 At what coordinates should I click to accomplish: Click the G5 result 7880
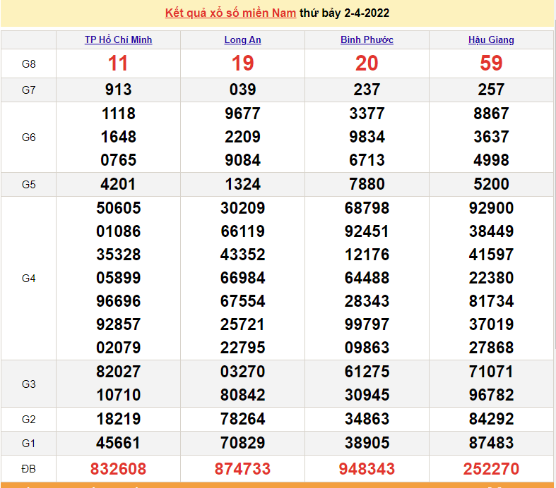click(367, 184)
